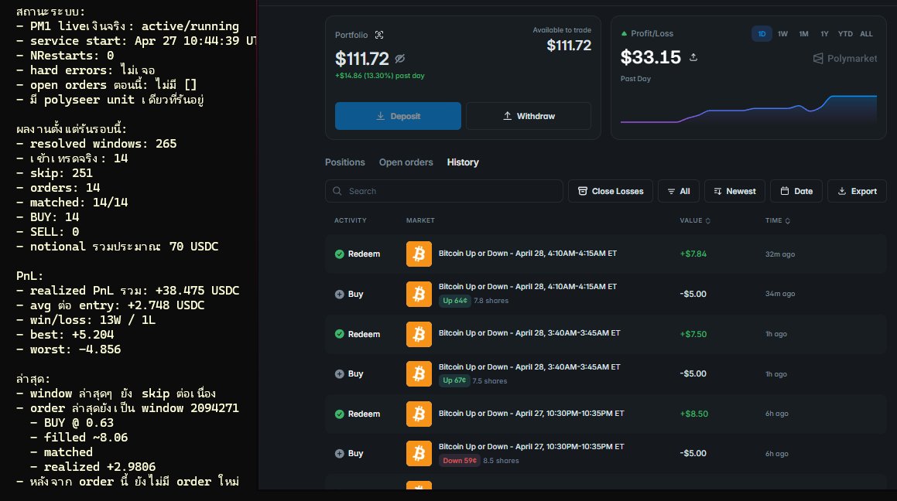Open the Newest sort dropdown
This screenshot has width=897, height=501.
pyautogui.click(x=734, y=191)
